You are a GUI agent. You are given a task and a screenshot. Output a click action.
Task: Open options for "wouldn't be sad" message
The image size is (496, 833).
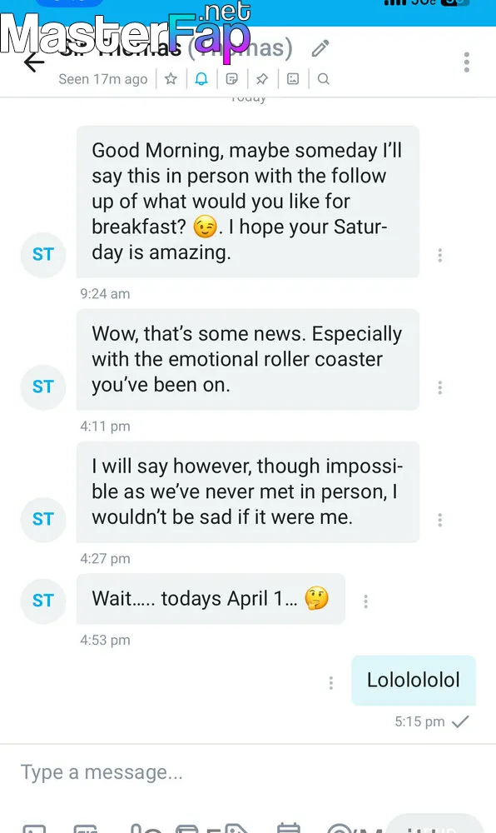tap(439, 520)
